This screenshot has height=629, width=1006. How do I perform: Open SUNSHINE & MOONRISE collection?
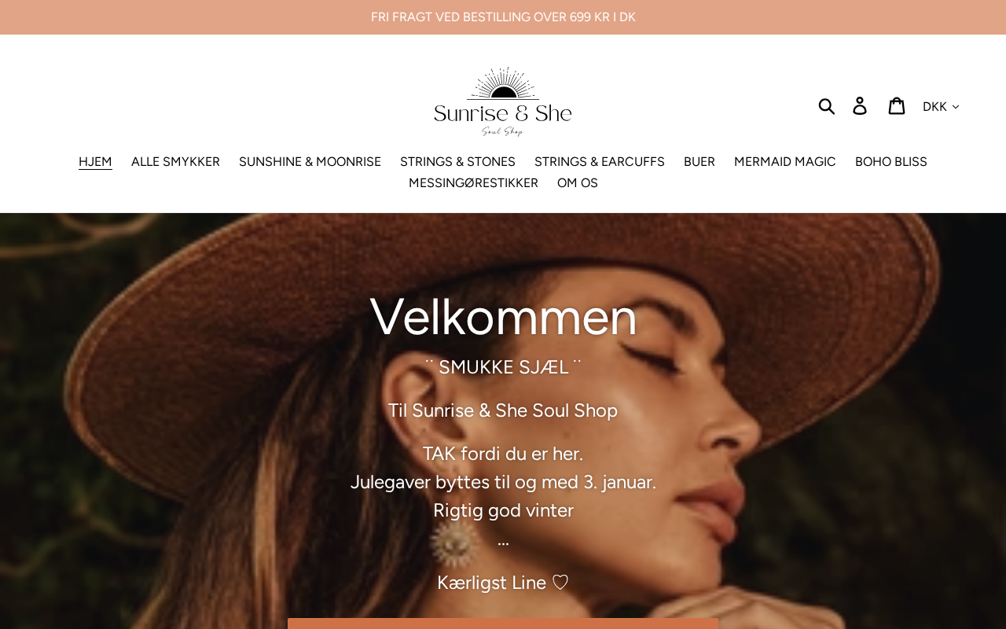(x=310, y=161)
